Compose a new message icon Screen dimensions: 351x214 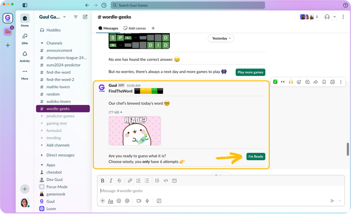[85, 17]
